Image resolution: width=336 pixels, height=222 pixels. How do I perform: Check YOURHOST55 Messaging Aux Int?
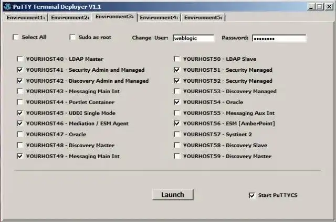177,113
